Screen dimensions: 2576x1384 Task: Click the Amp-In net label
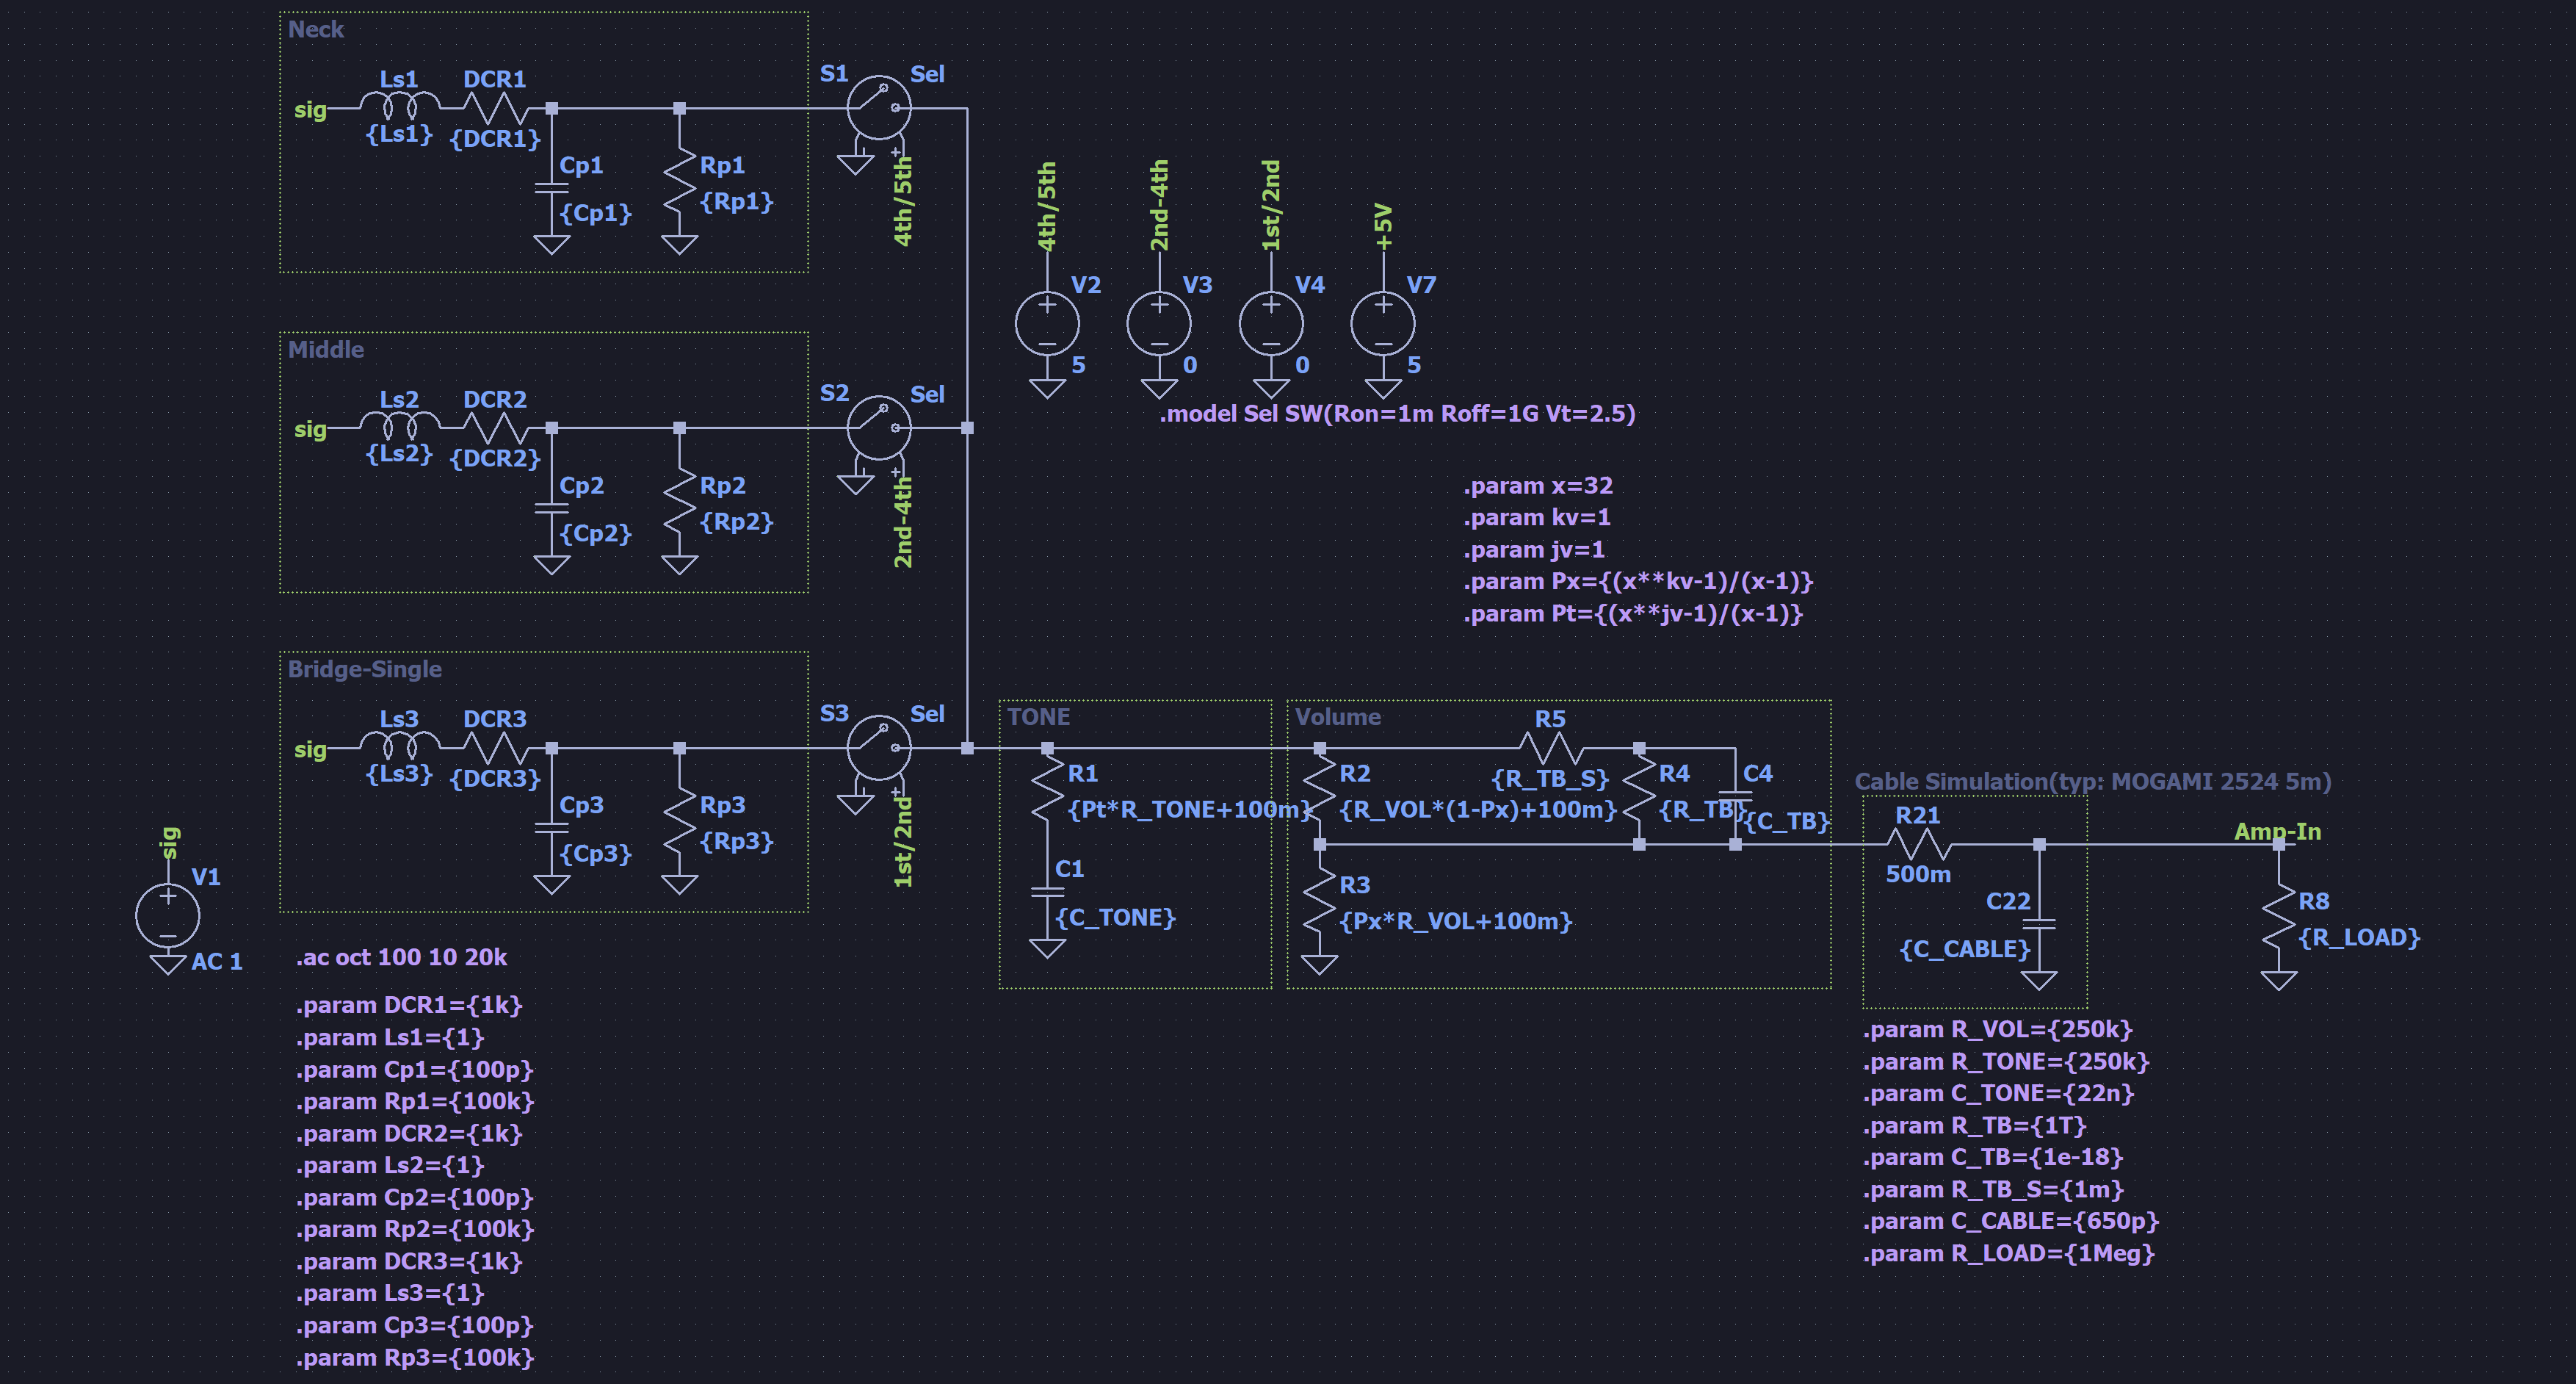[2278, 832]
